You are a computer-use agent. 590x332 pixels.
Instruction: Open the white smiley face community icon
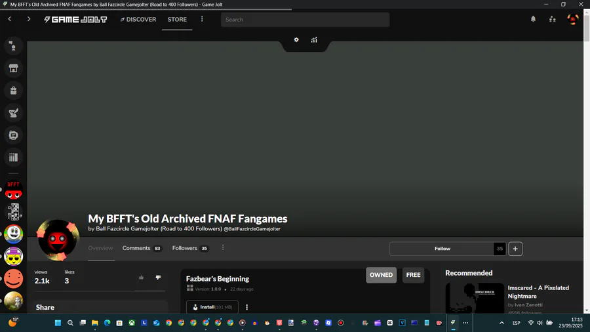tap(14, 234)
